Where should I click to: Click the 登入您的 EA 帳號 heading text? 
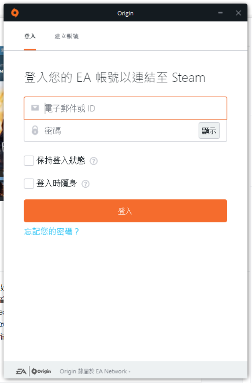[115, 77]
